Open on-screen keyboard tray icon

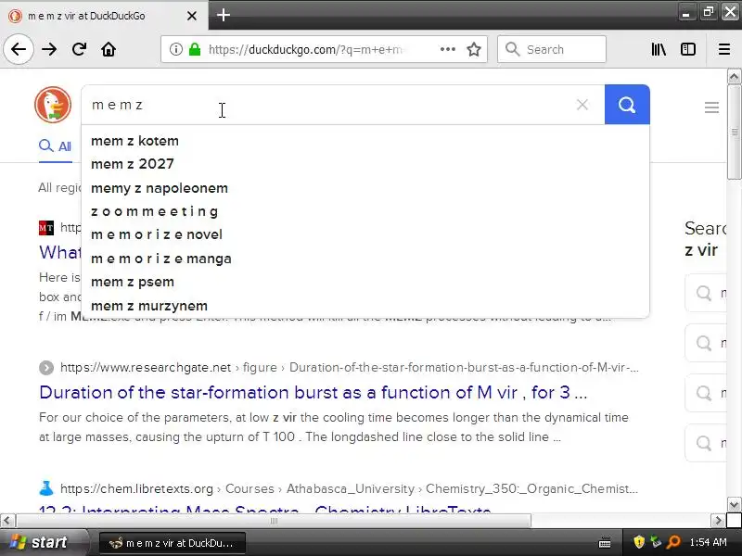click(x=605, y=542)
